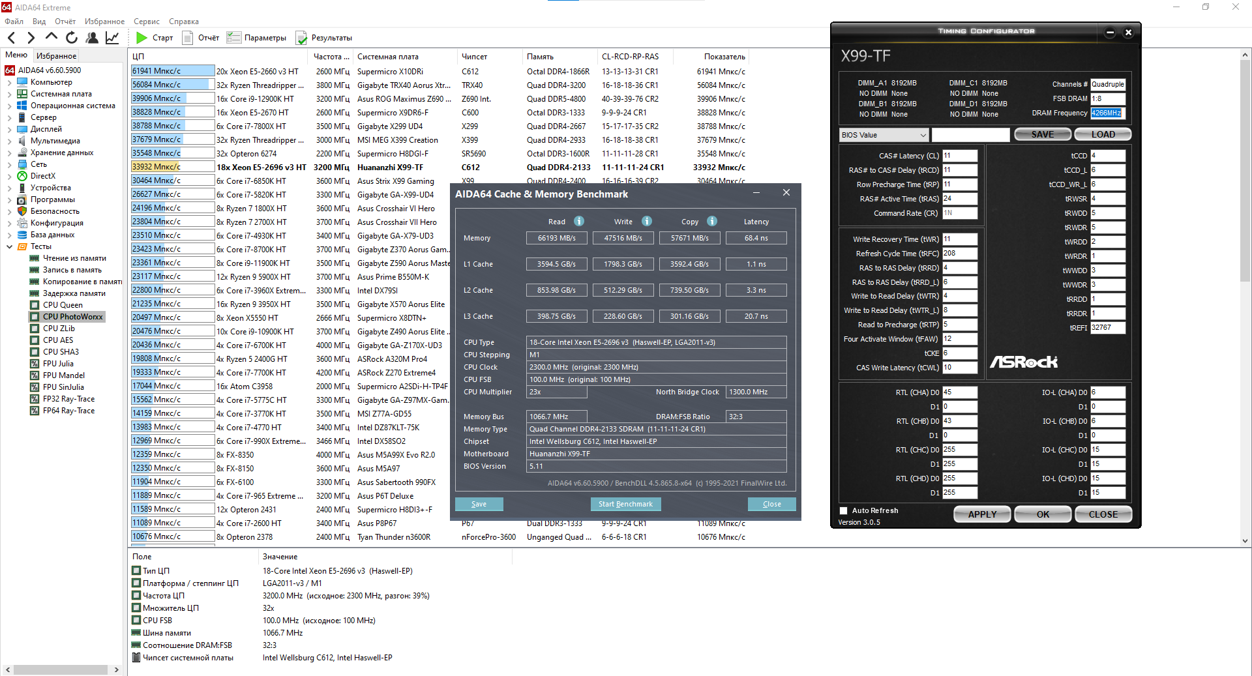1252x676 pixels.
Task: Click the Память column header
Action: [560, 57]
